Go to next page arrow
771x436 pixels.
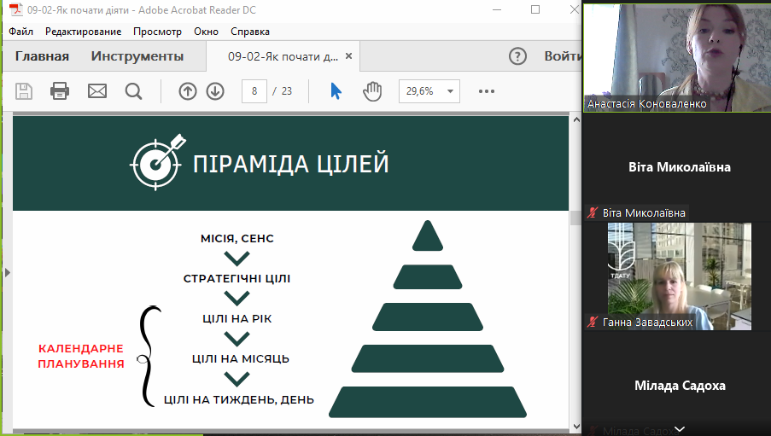215,91
